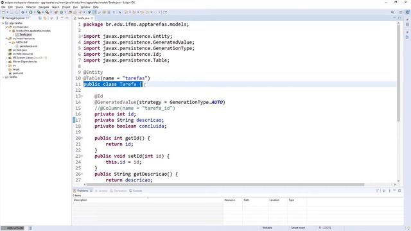Click the vertical editor scrollbar
The image size is (411, 231).
(398, 73)
